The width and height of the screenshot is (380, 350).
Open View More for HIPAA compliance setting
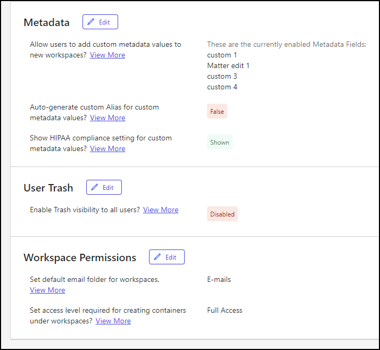(x=108, y=148)
